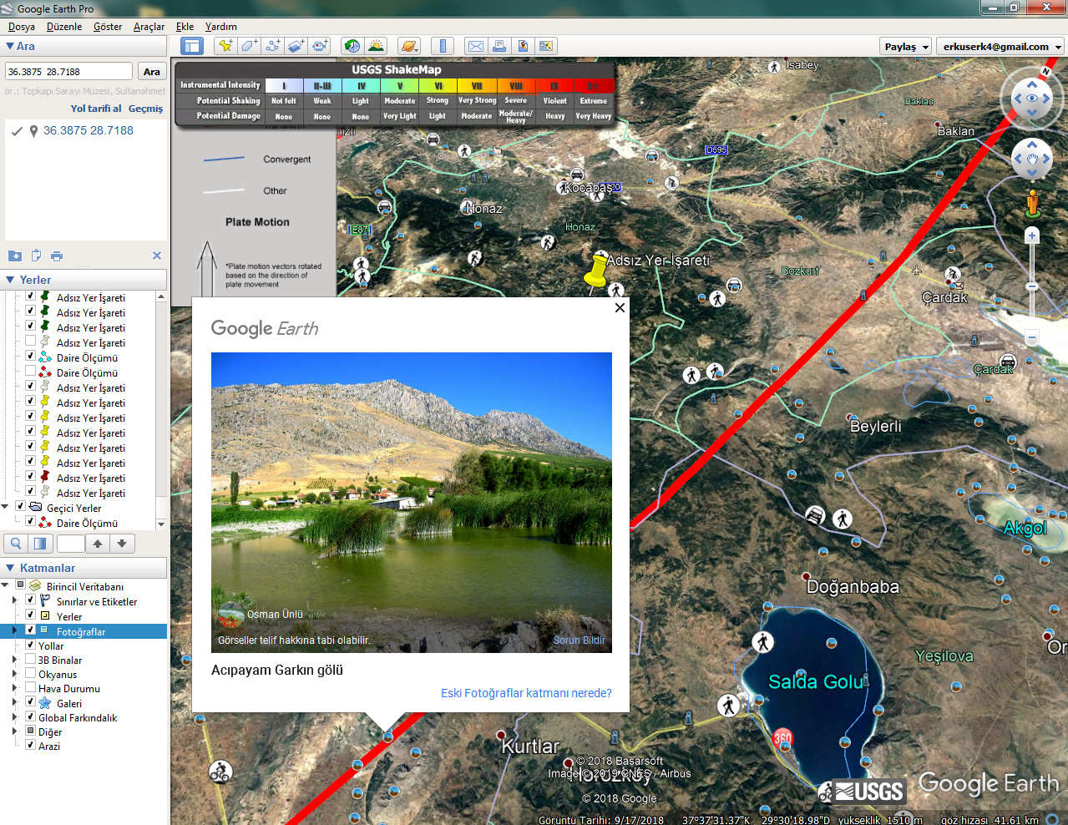Open the Dosya menu
The image size is (1068, 825).
(22, 27)
